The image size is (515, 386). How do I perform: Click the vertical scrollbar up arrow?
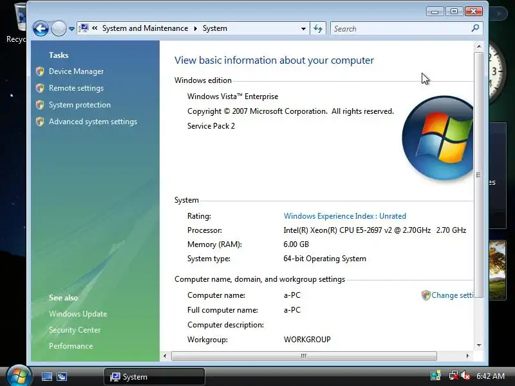click(x=478, y=46)
